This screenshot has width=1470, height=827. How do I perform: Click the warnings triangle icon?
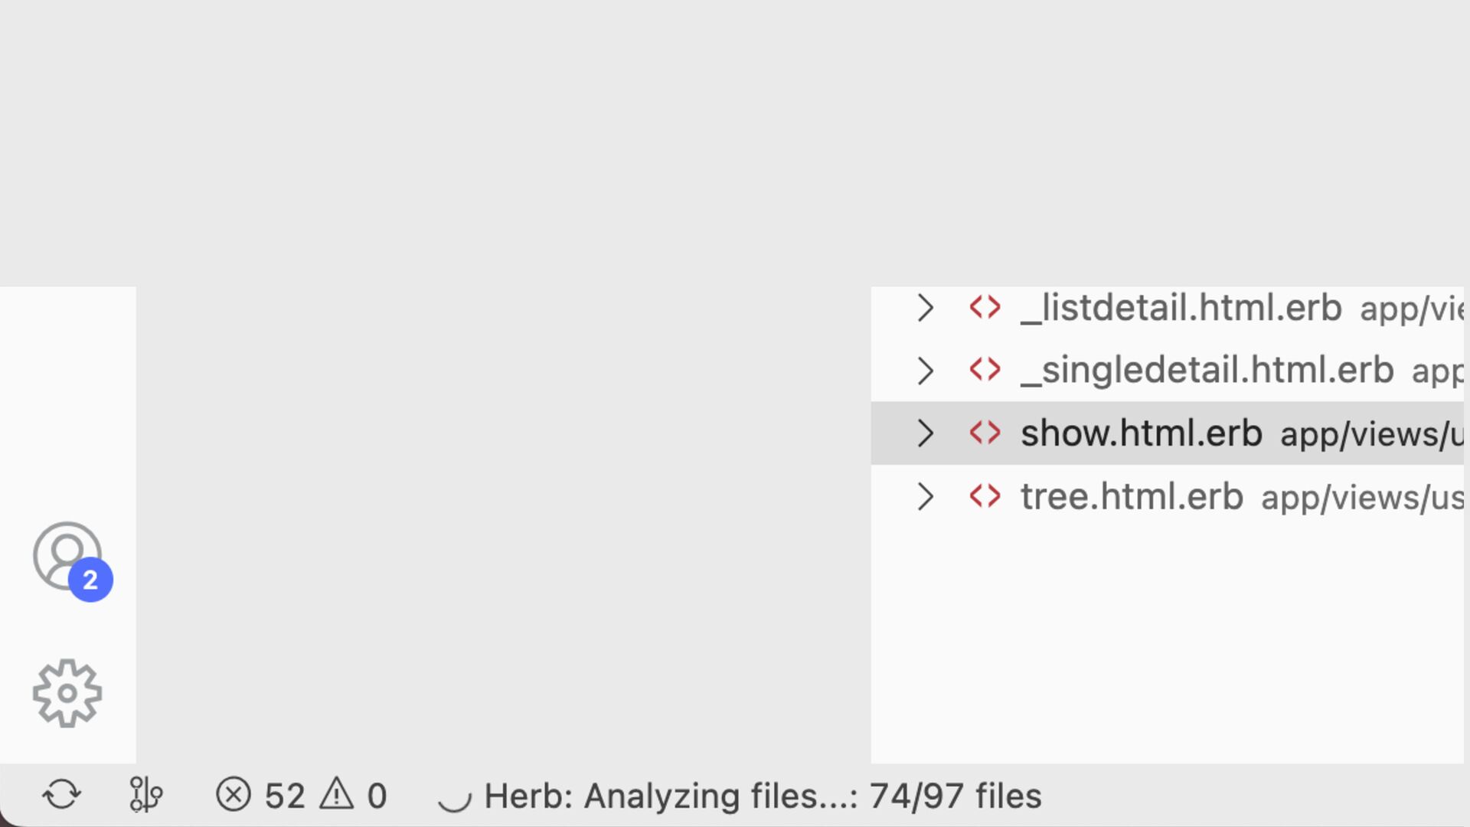337,794
